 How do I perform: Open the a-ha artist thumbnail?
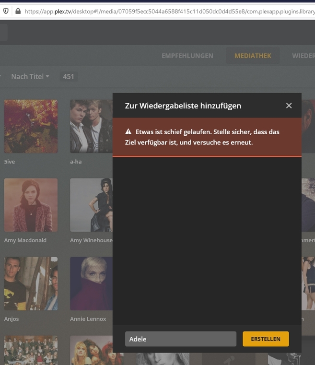(x=91, y=126)
